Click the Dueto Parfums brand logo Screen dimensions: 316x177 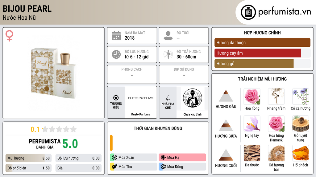coord(141,98)
